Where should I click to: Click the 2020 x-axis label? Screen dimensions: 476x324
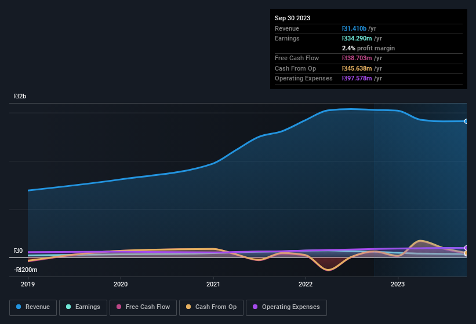[121, 284]
